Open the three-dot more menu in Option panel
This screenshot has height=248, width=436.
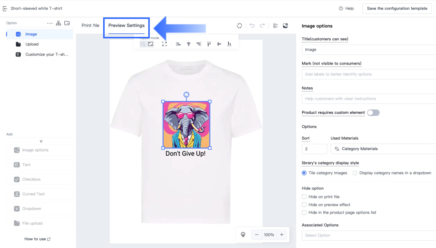(50, 23)
